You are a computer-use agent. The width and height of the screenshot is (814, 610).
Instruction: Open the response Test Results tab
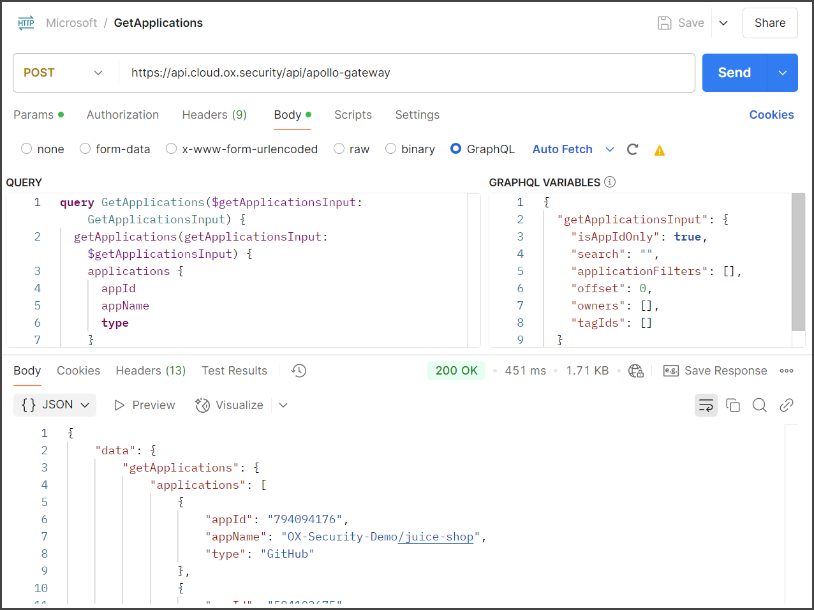234,371
